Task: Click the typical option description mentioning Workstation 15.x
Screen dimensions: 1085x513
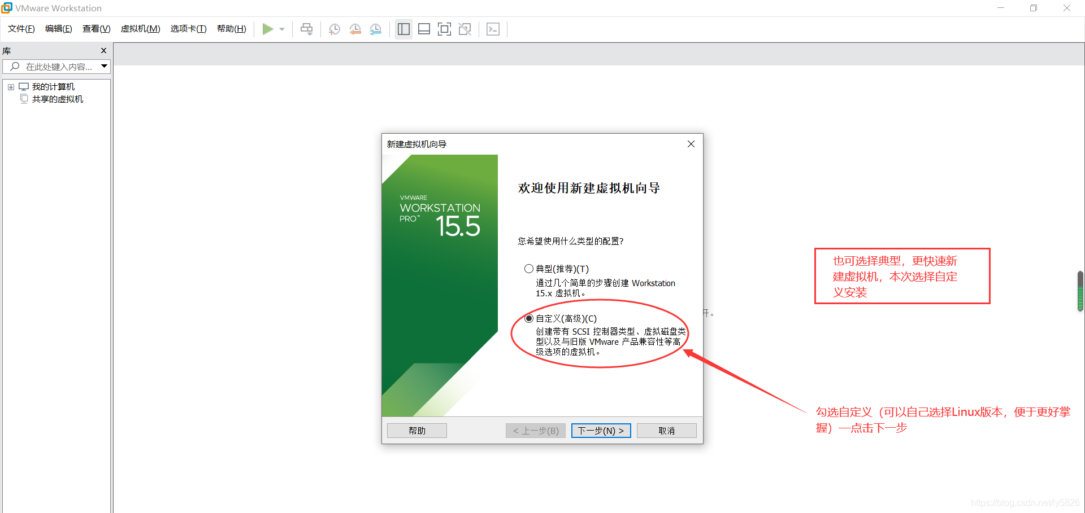Action: coord(605,288)
